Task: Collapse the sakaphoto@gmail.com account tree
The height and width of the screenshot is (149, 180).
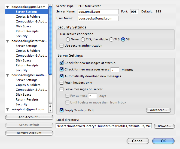Action: [8, 109]
